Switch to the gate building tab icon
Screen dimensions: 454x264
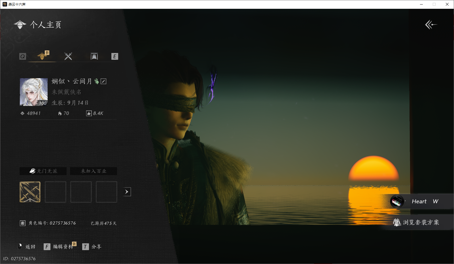click(x=94, y=56)
